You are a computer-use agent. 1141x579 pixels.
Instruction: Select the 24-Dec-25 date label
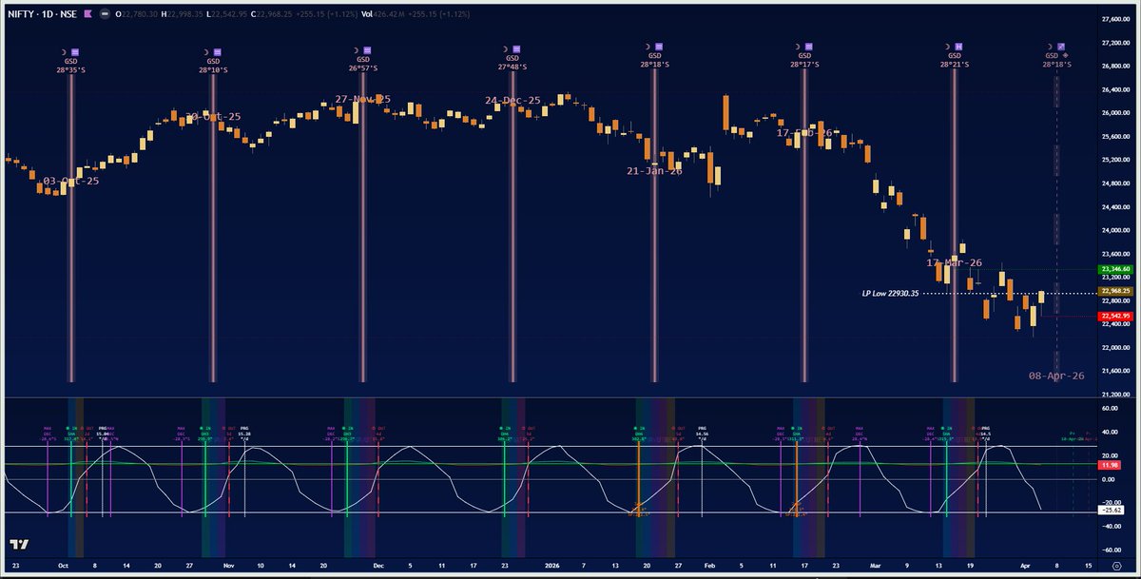[512, 100]
